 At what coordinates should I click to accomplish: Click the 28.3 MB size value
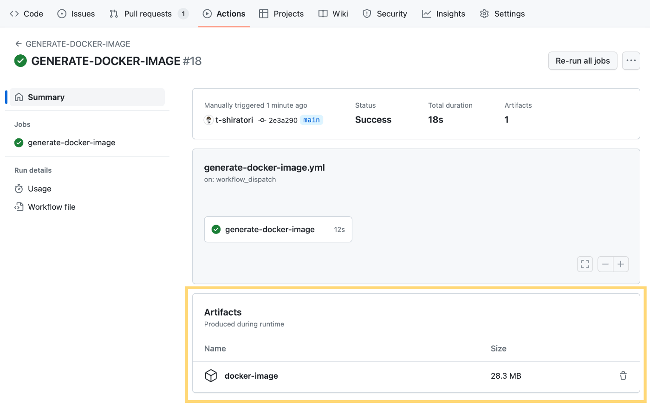tap(506, 376)
